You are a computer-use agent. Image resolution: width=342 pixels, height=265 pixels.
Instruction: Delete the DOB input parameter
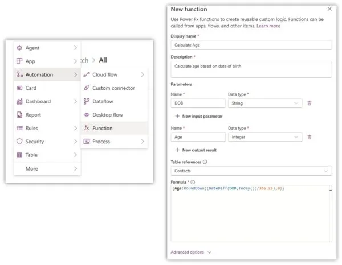[x=310, y=103]
